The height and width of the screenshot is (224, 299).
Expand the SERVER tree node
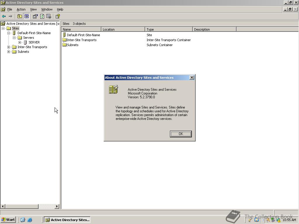(x=20, y=42)
